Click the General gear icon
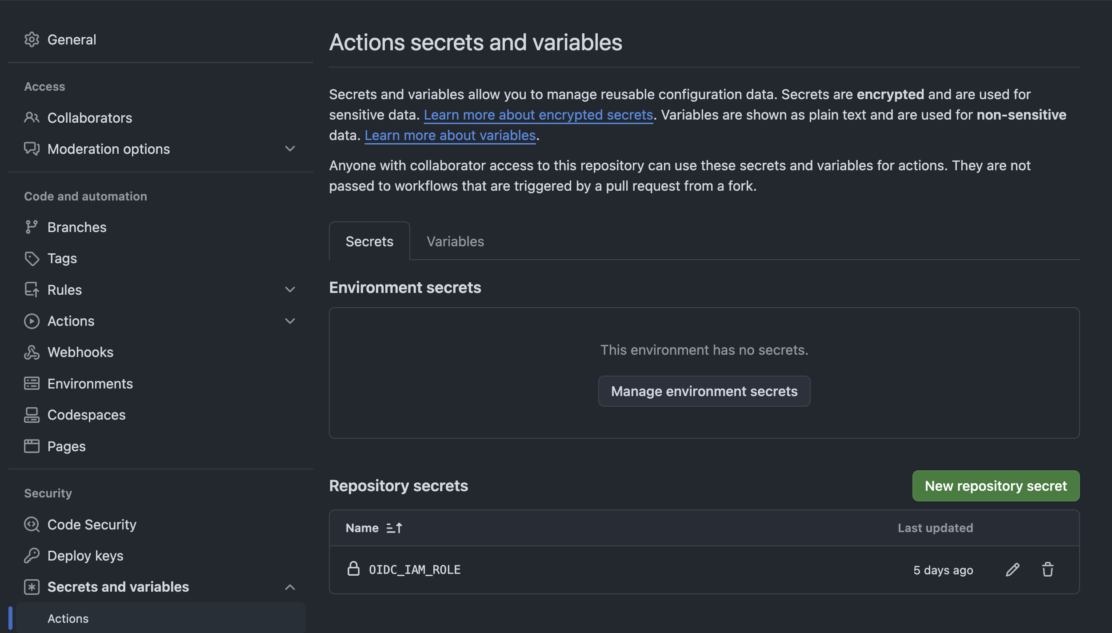The width and height of the screenshot is (1112, 633). pos(32,40)
